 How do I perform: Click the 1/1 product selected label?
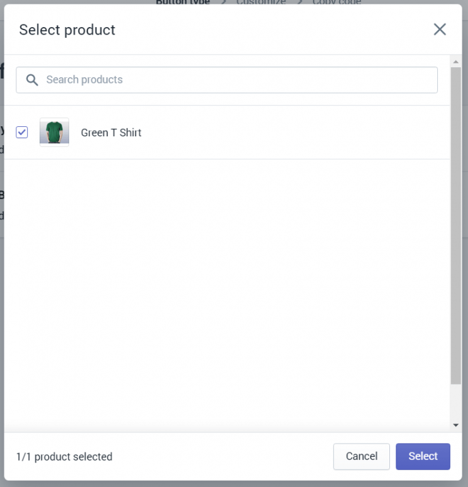click(x=64, y=457)
